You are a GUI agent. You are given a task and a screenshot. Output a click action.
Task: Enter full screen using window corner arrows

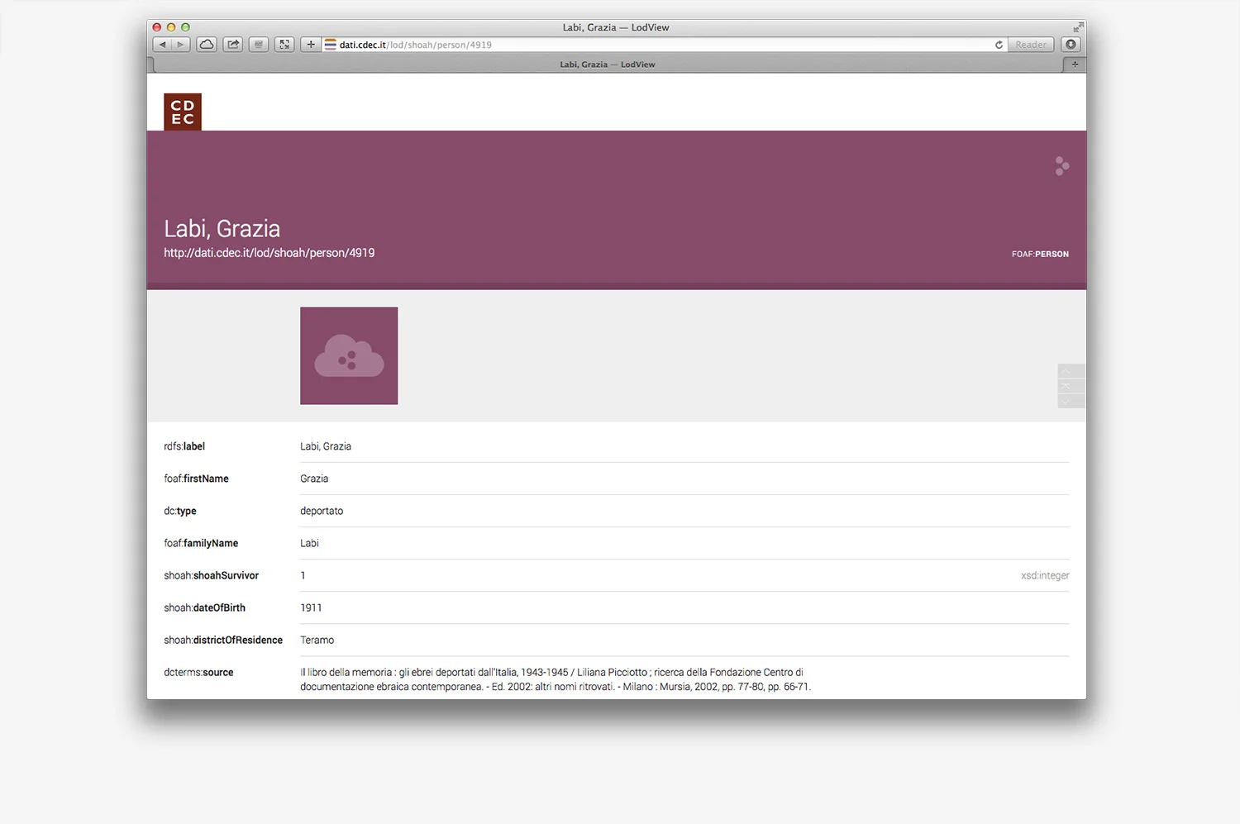(1078, 27)
